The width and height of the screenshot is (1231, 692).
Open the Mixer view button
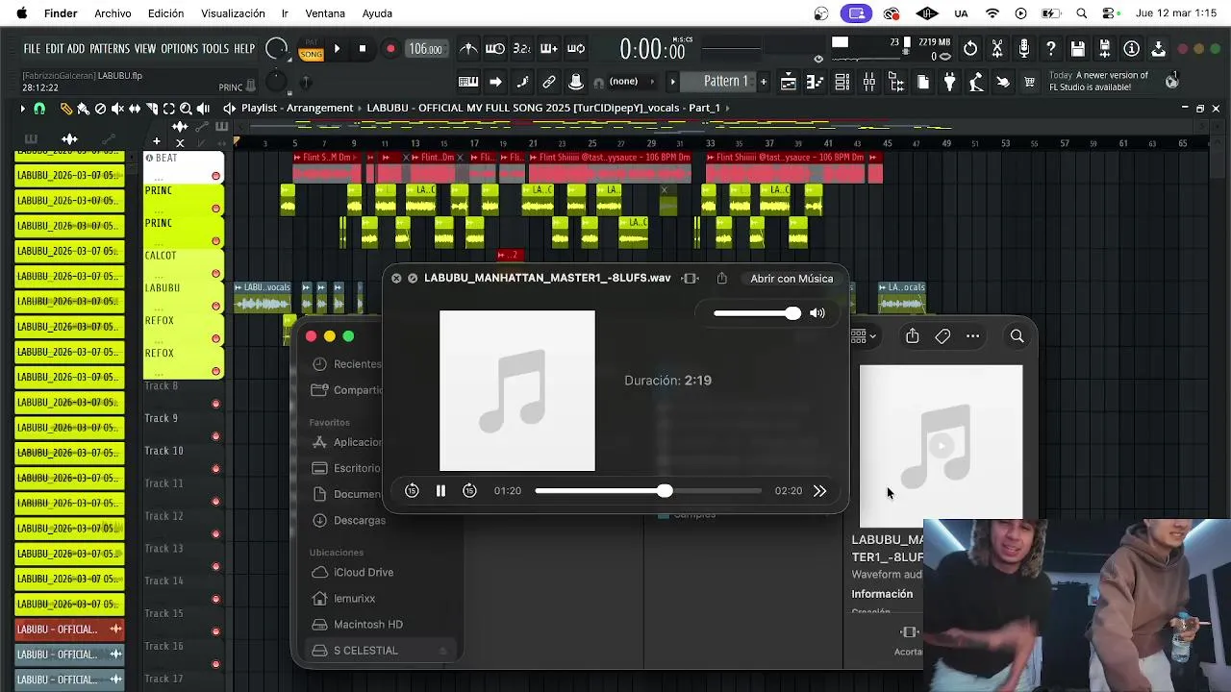[869, 82]
